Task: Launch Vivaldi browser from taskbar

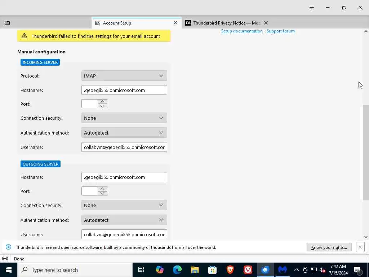Action: (248, 270)
